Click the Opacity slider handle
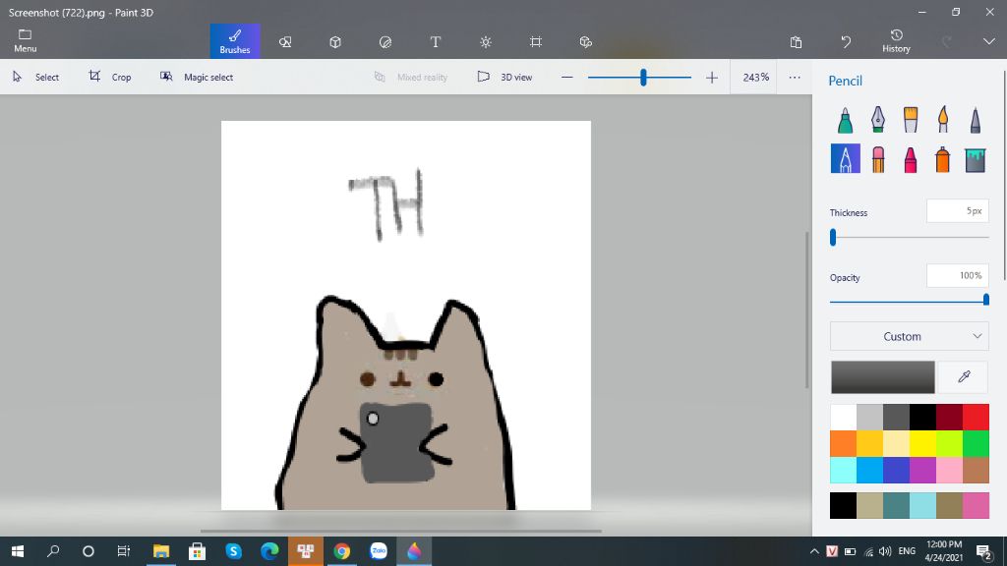The image size is (1007, 566). pos(985,300)
